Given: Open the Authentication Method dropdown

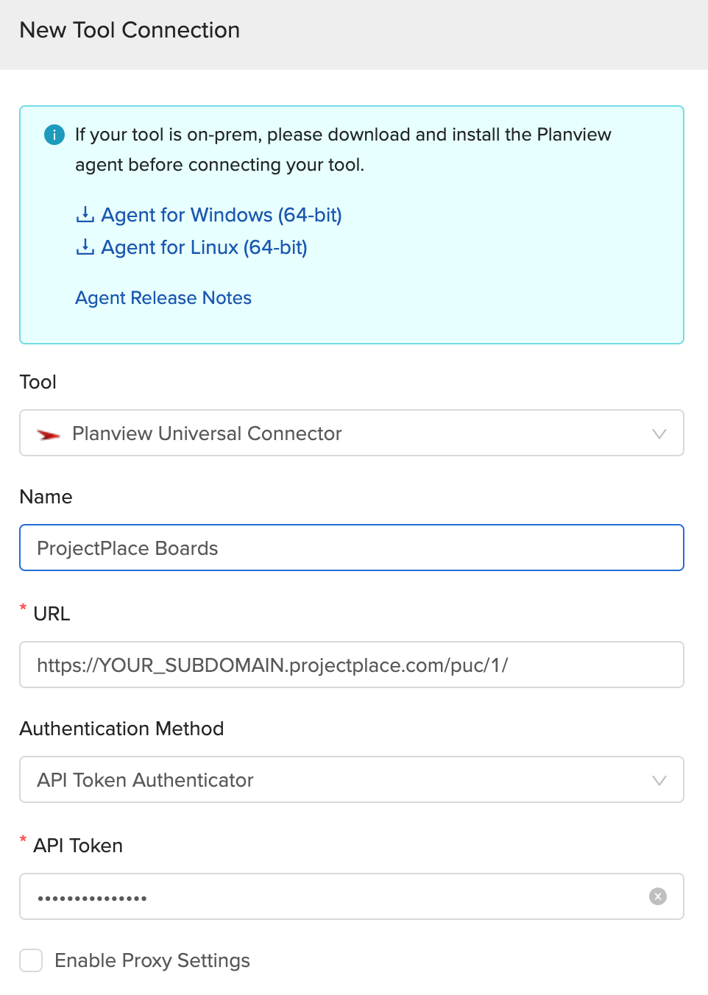Looking at the screenshot, I should coord(352,779).
